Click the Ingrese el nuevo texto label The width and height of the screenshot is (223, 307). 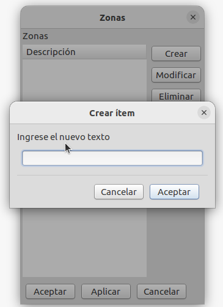[64, 137]
